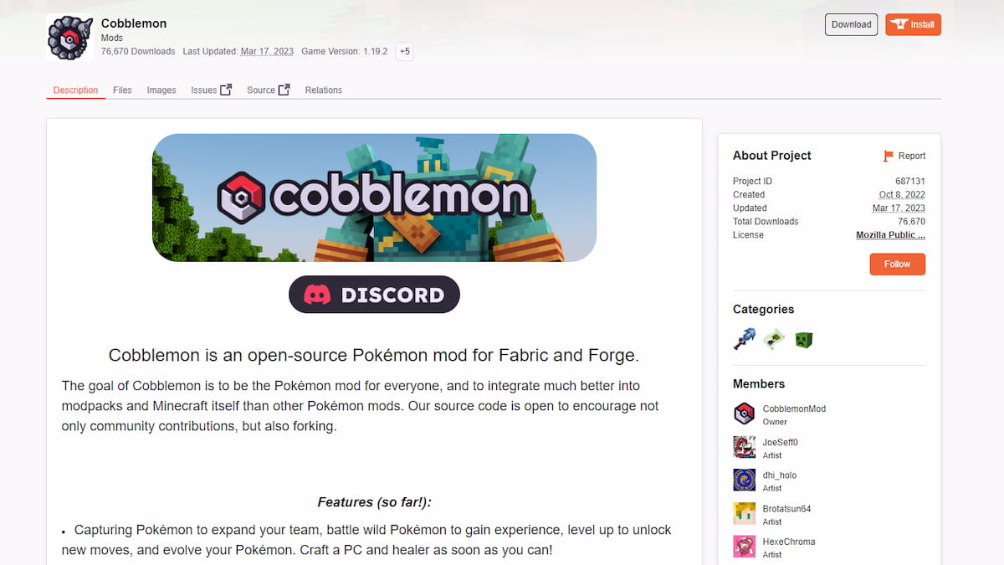The width and height of the screenshot is (1004, 565).
Task: Click the Cobblemon pokeball project icon
Action: (69, 37)
